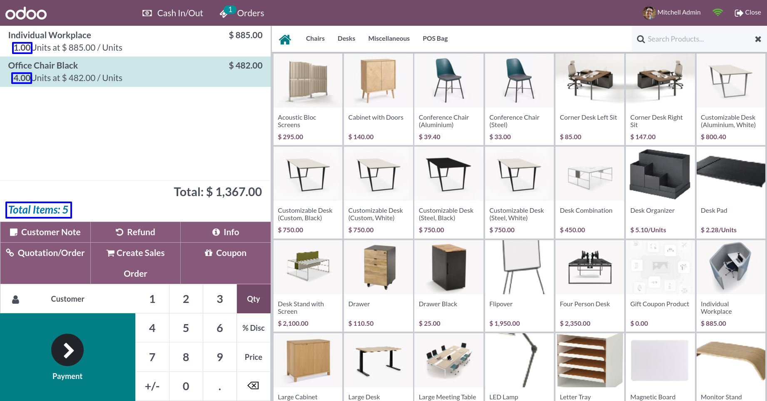This screenshot has height=401, width=767.
Task: Tap numpad key 9
Action: [x=220, y=357]
